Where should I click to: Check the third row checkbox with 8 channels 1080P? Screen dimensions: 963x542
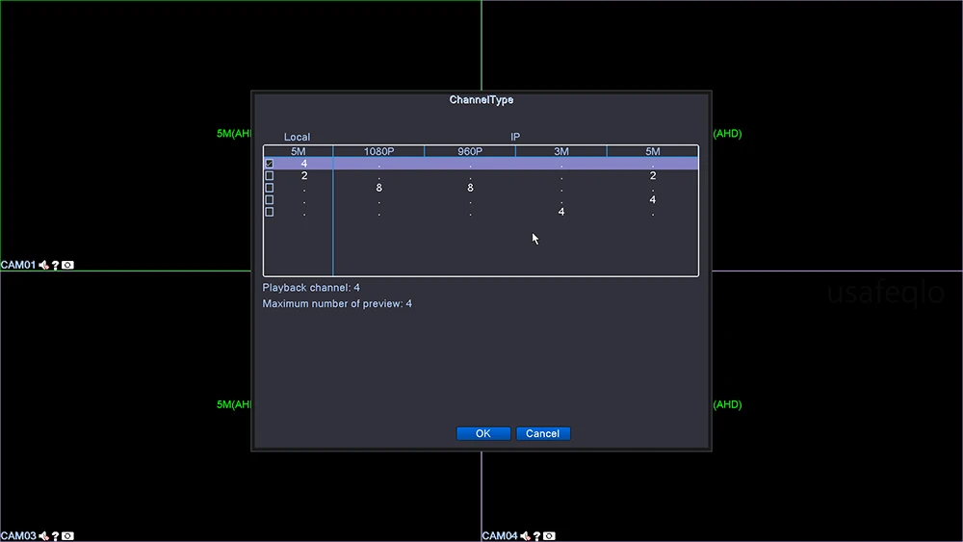click(269, 188)
